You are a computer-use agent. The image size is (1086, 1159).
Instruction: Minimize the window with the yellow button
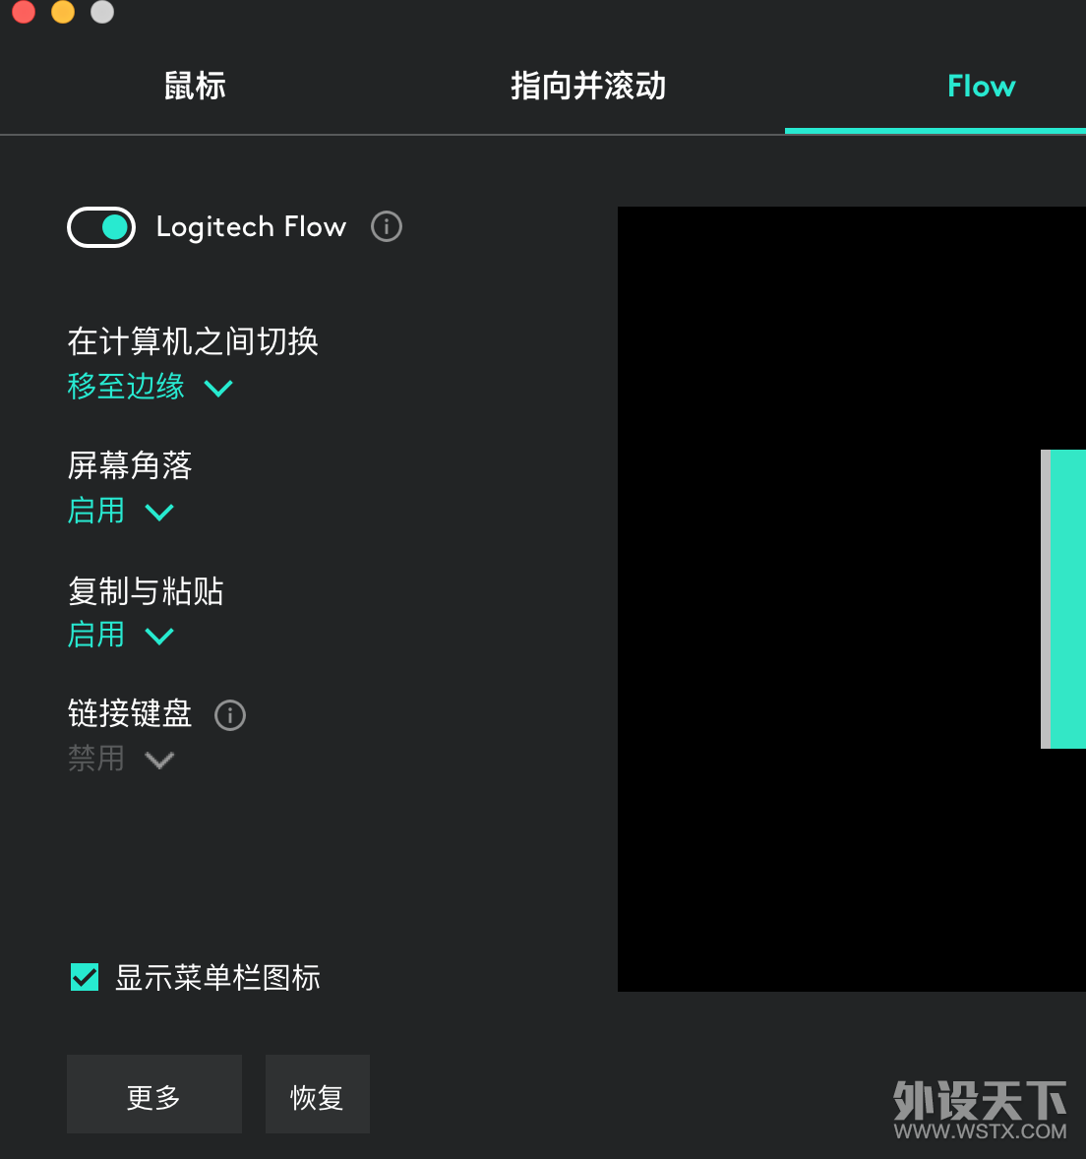pos(63,11)
